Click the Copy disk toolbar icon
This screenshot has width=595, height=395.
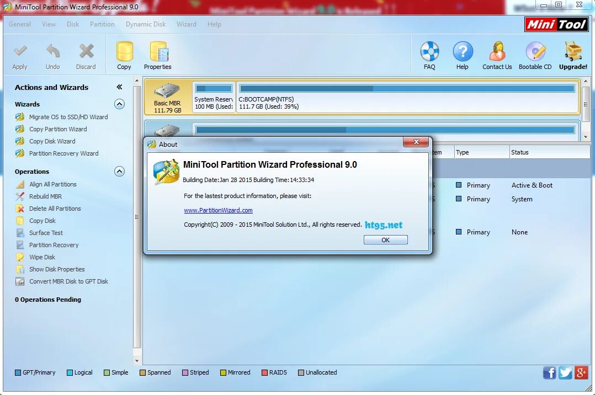point(124,52)
